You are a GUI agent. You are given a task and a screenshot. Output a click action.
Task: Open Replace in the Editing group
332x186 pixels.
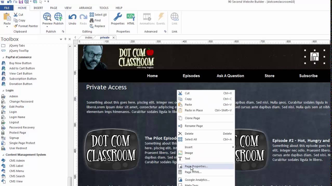tap(97, 26)
